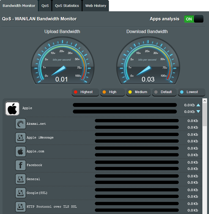The image size is (209, 214).
Task: Select the Highest priority button
Action: [x=86, y=92]
